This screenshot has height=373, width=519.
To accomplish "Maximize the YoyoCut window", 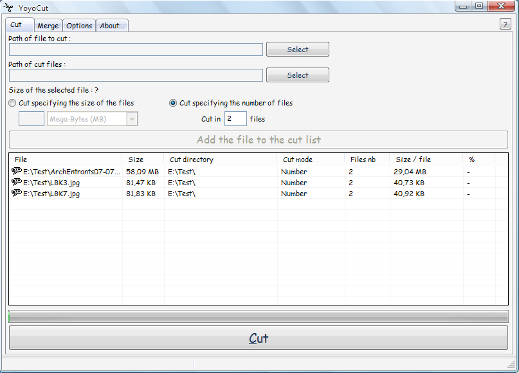I will click(479, 6).
